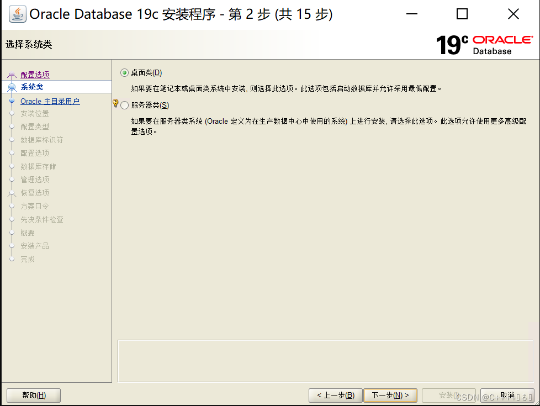The width and height of the screenshot is (540, 406).
Task: Click the lightbulb hint icon beside 服务器类
Action: point(115,103)
